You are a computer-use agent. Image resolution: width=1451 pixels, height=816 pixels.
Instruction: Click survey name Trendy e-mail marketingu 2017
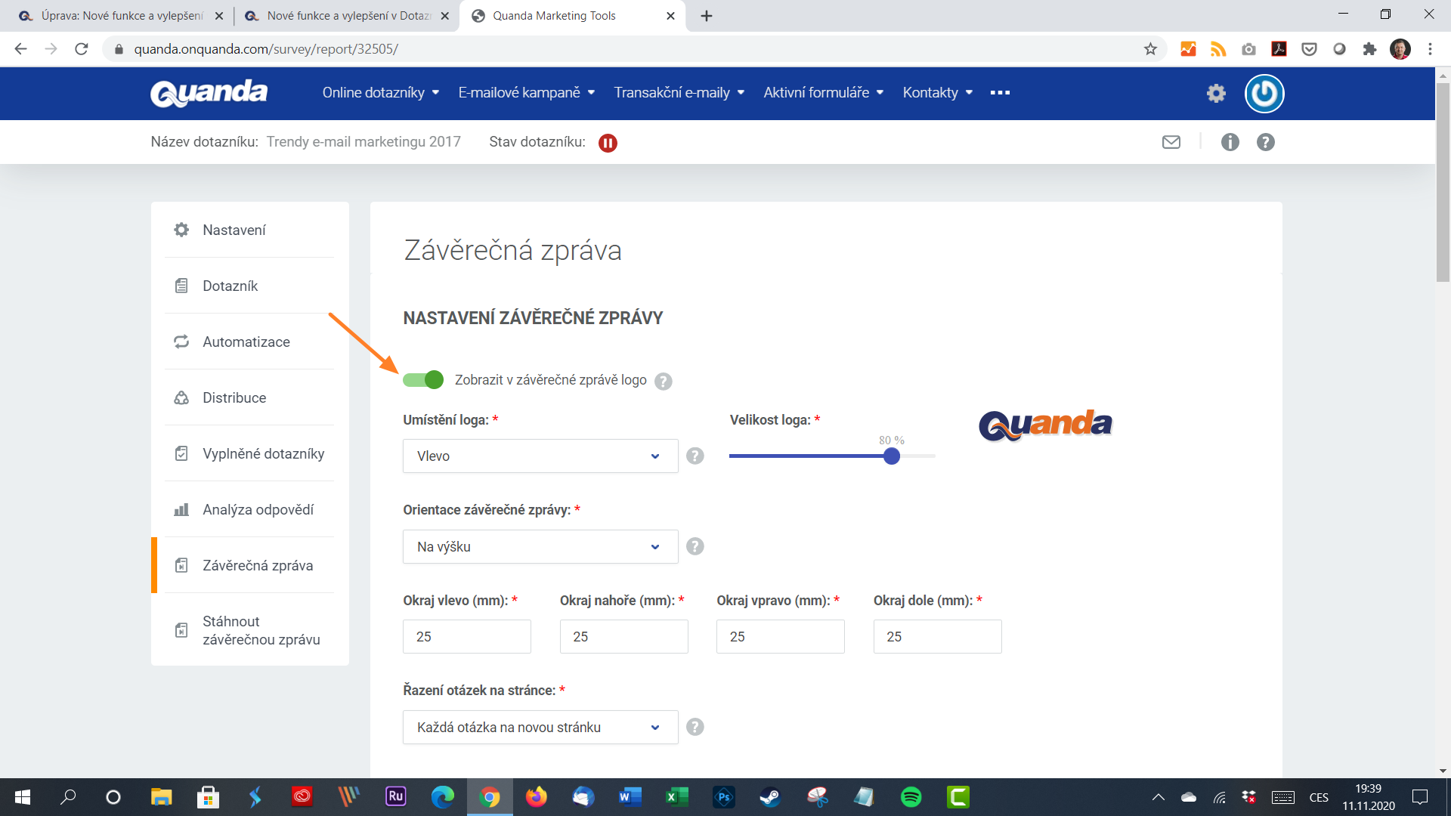coord(364,142)
